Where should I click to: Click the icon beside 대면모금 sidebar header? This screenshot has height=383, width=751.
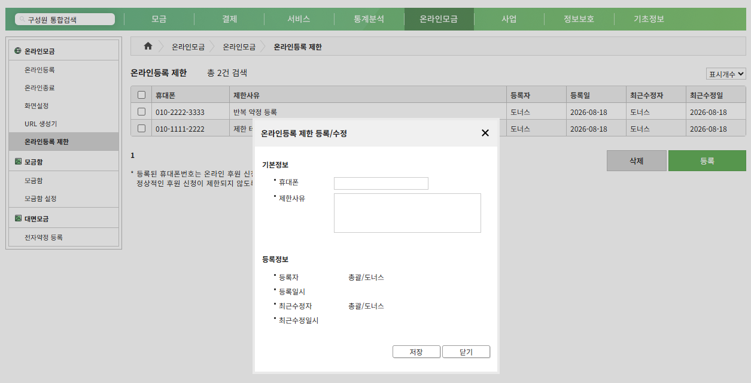tap(18, 218)
